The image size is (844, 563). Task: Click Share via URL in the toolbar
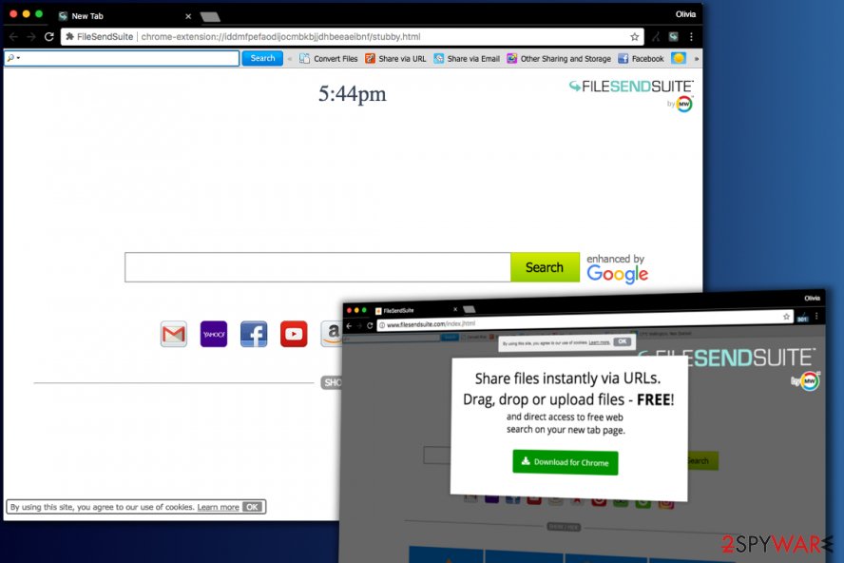(395, 59)
